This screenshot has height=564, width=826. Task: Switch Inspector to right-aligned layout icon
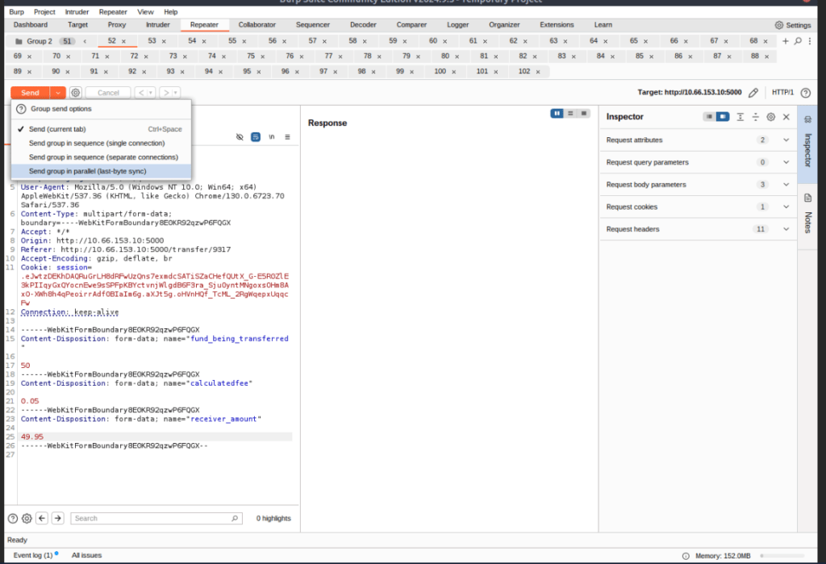723,116
